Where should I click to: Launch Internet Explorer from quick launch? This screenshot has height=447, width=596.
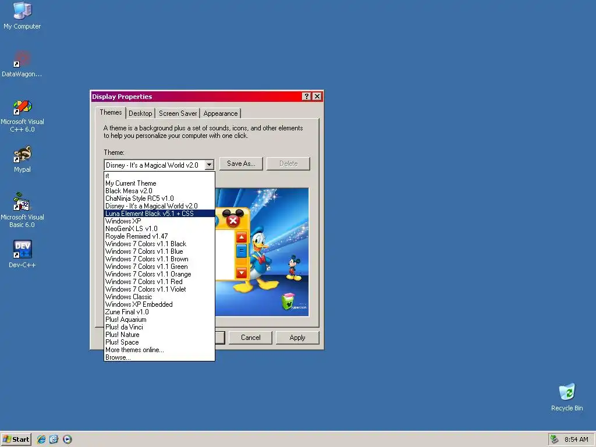(41, 439)
